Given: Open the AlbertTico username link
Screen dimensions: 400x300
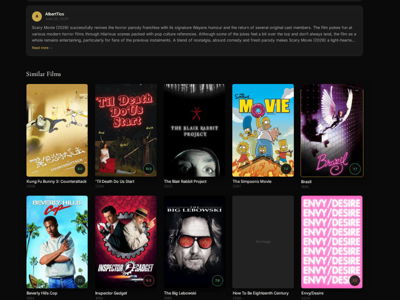Looking at the screenshot, I should tap(54, 14).
